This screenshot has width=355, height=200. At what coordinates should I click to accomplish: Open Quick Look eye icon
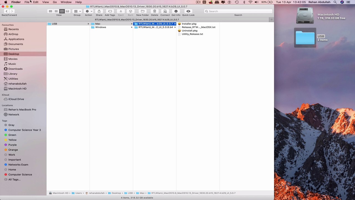point(188,11)
